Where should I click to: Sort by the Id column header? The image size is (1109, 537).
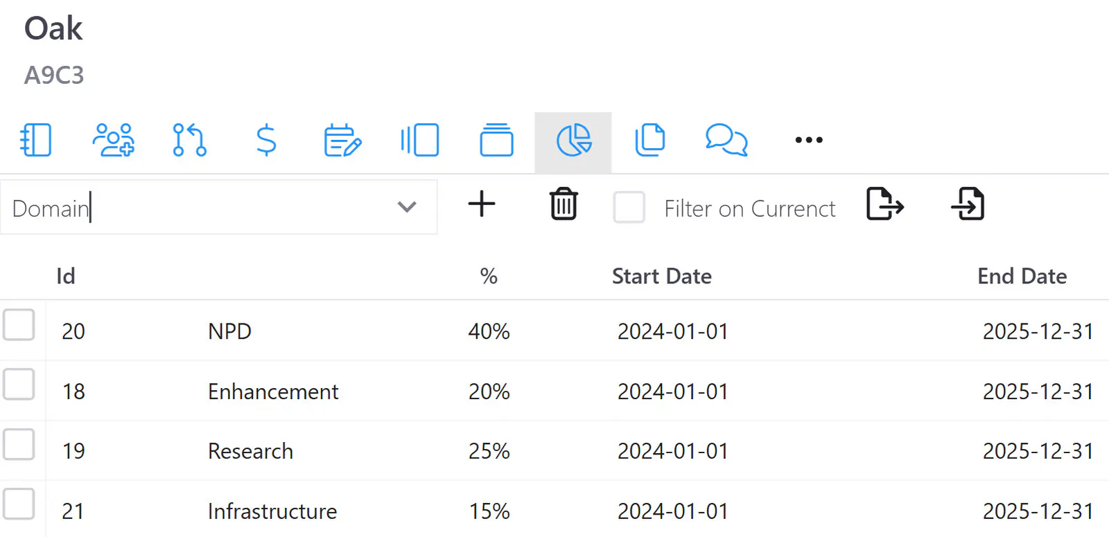coord(66,276)
